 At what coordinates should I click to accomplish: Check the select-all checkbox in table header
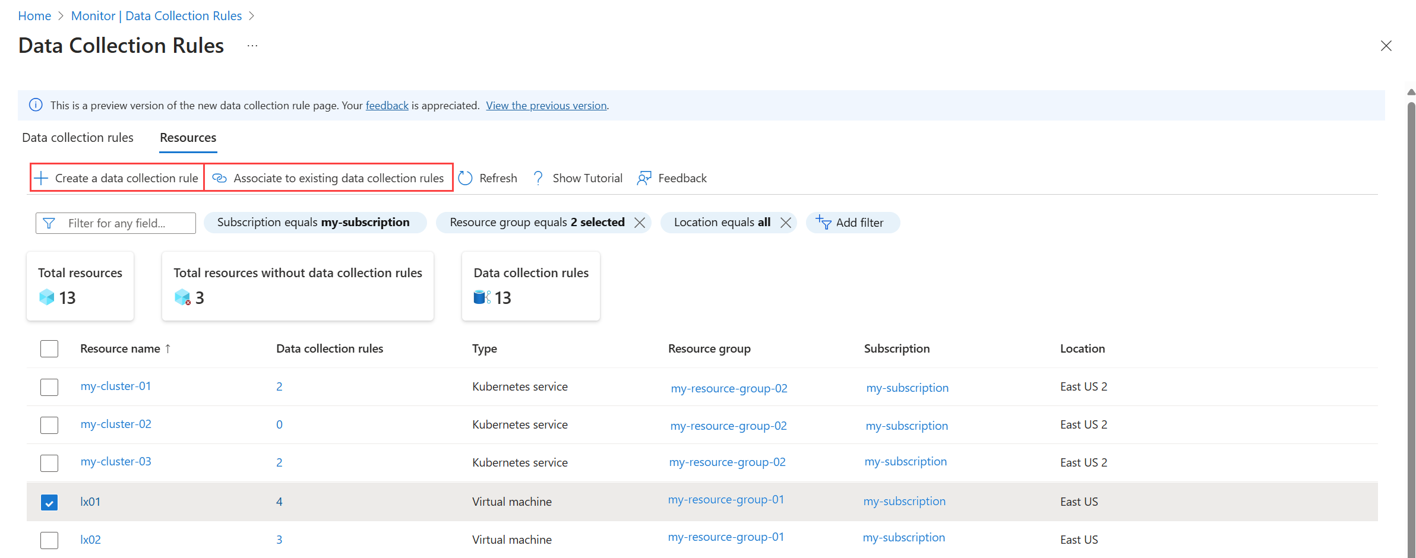(x=49, y=348)
